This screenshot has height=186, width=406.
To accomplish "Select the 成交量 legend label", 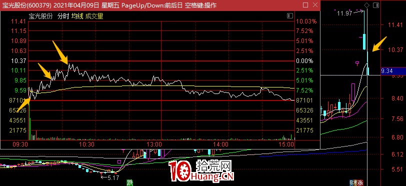I will pos(94,16).
